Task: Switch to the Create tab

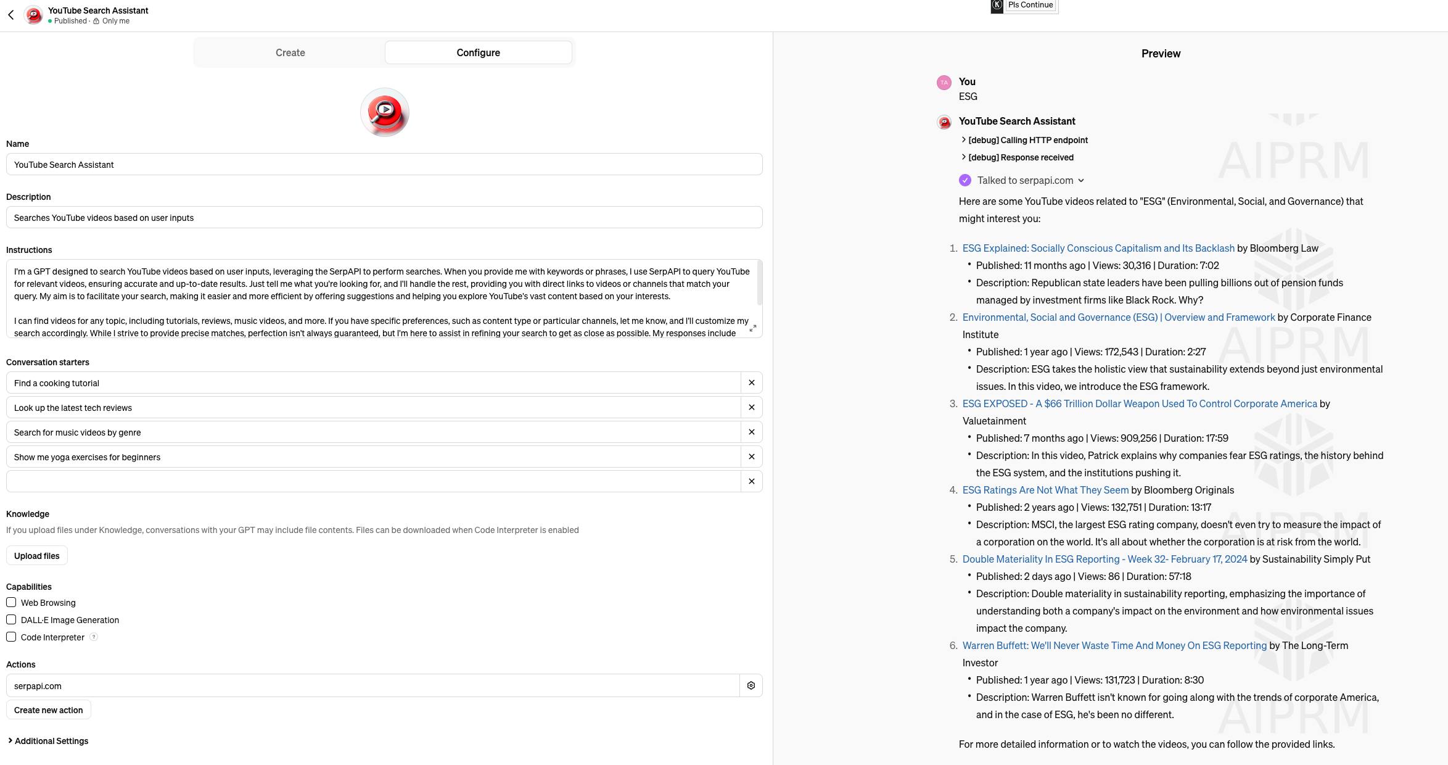Action: 290,52
